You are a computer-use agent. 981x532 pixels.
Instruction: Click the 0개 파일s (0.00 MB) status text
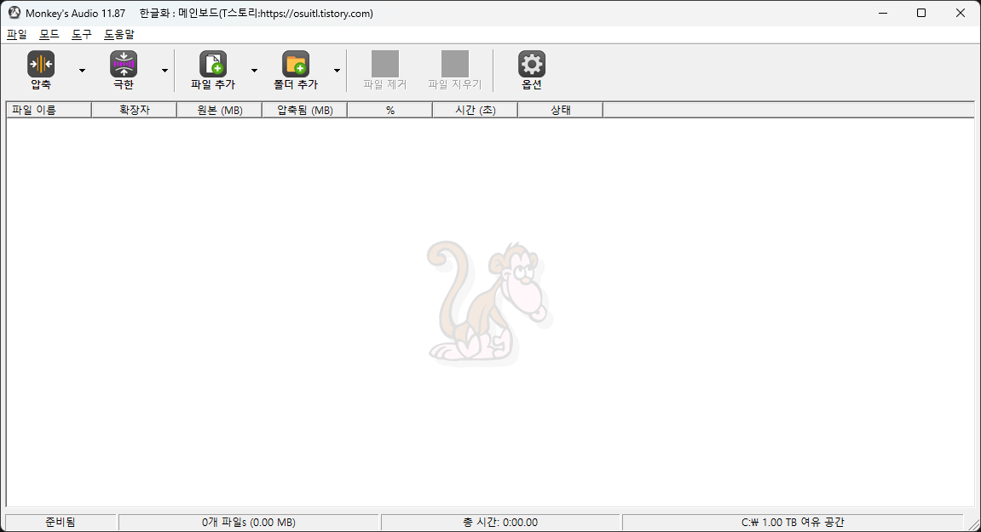point(248,522)
